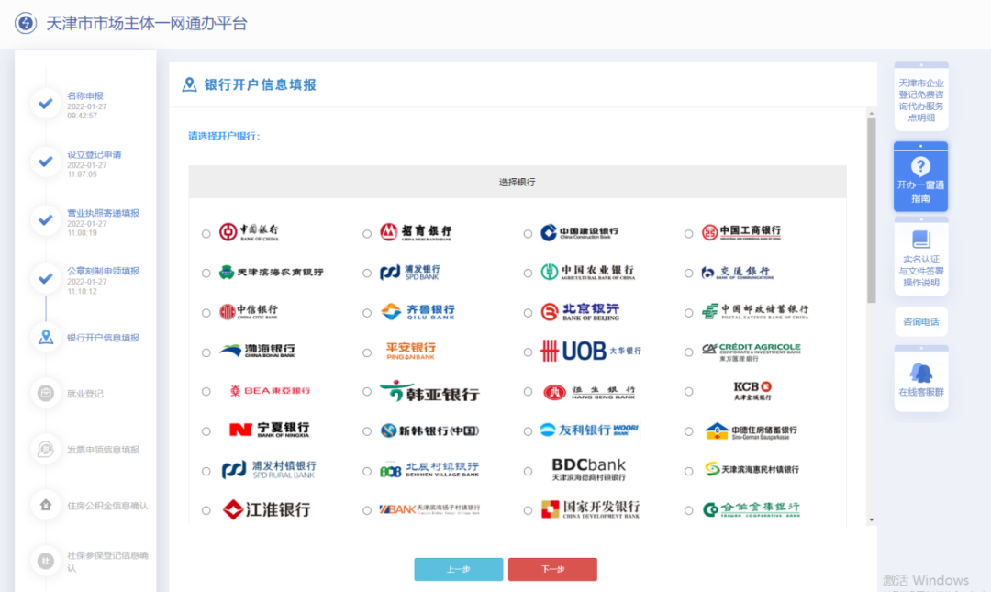Image resolution: width=991 pixels, height=592 pixels.
Task: Click the 上一步 previous step button
Action: (458, 569)
